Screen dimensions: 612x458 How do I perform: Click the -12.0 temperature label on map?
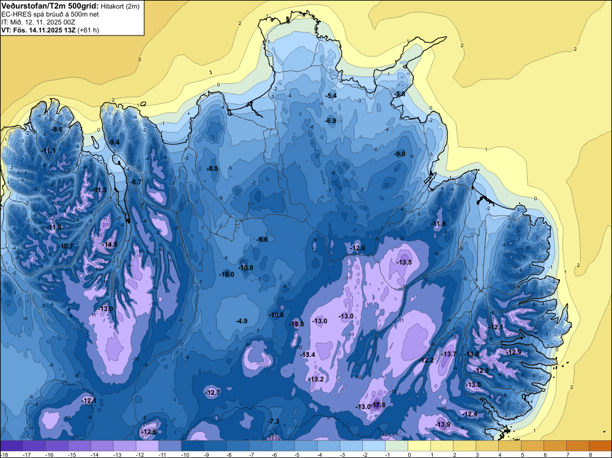point(357,248)
